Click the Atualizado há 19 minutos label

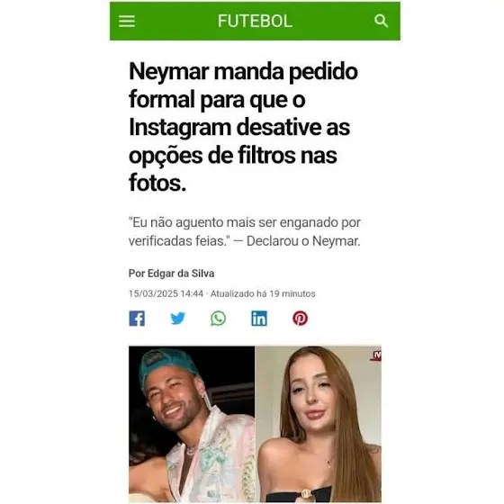[x=263, y=293]
